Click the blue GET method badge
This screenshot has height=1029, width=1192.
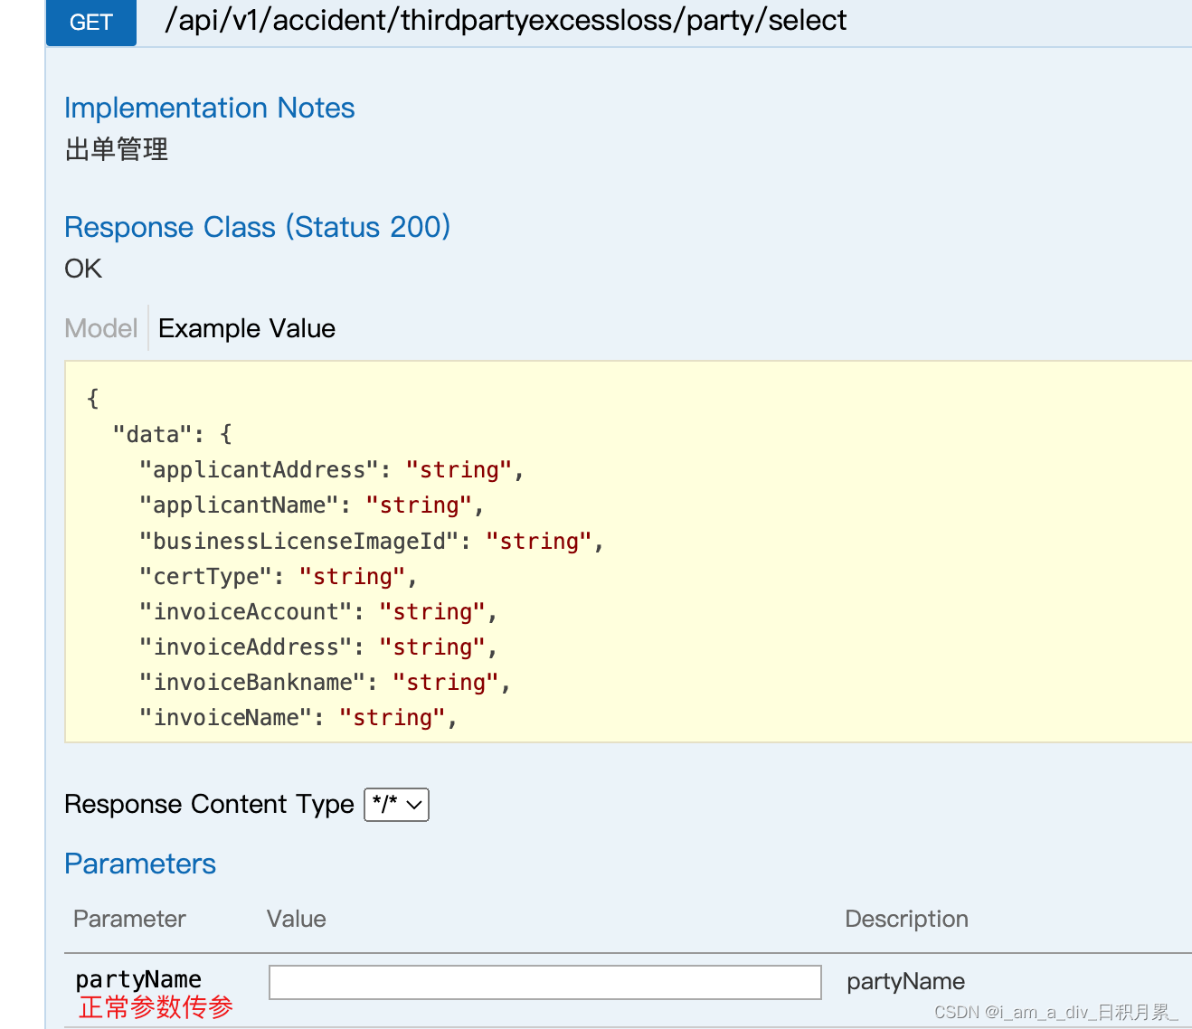pyautogui.click(x=91, y=23)
